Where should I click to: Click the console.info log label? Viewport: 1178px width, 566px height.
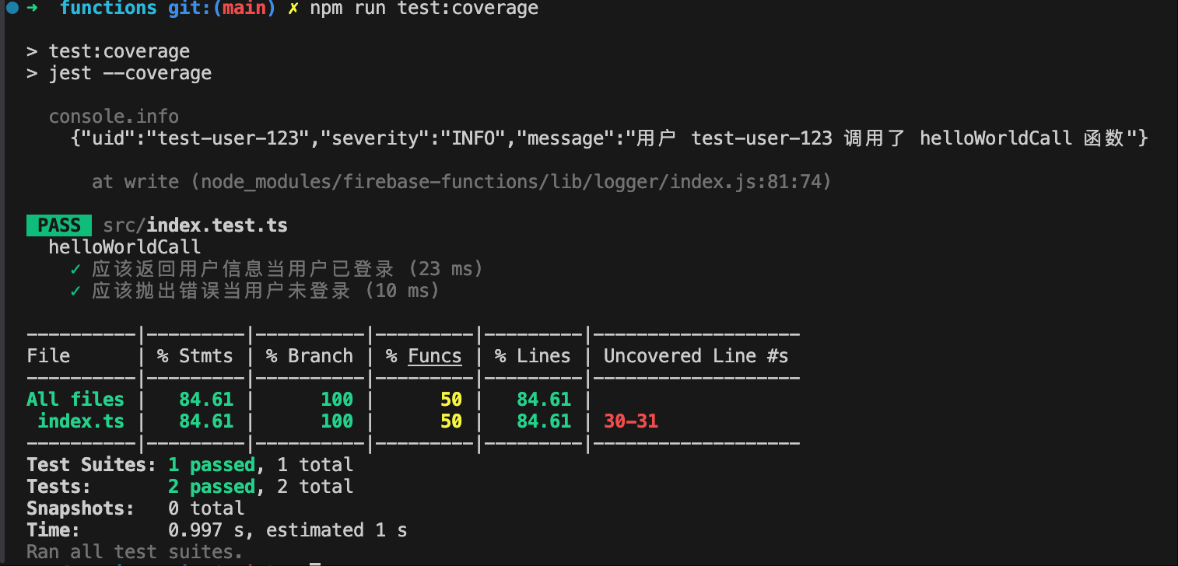(114, 117)
